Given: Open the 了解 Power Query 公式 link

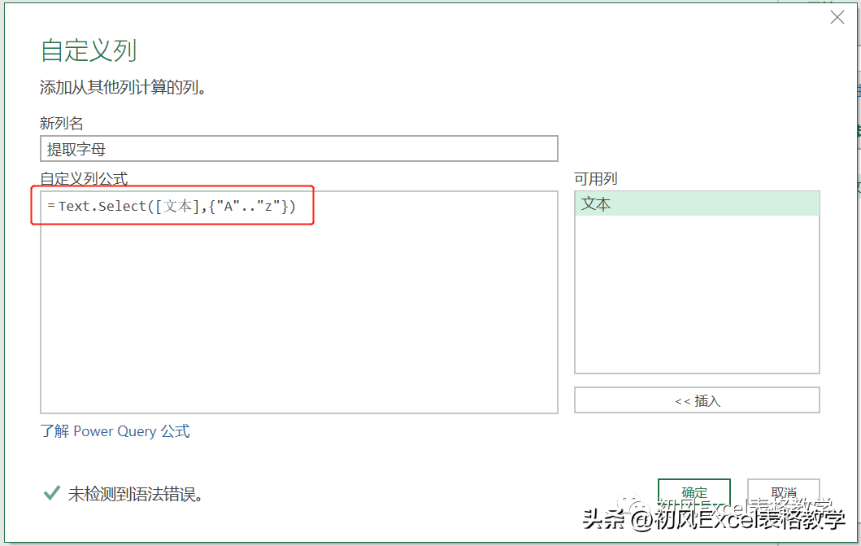Looking at the screenshot, I should pos(115,431).
